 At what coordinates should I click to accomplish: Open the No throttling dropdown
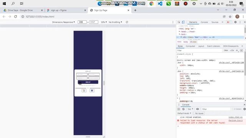coord(115,22)
